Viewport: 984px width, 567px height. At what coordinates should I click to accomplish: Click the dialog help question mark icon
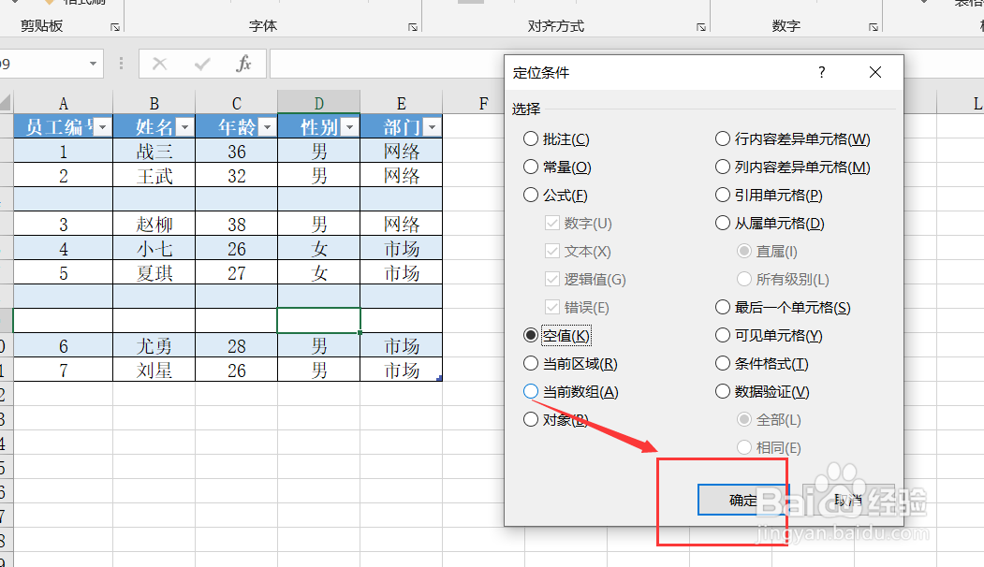[x=821, y=71]
